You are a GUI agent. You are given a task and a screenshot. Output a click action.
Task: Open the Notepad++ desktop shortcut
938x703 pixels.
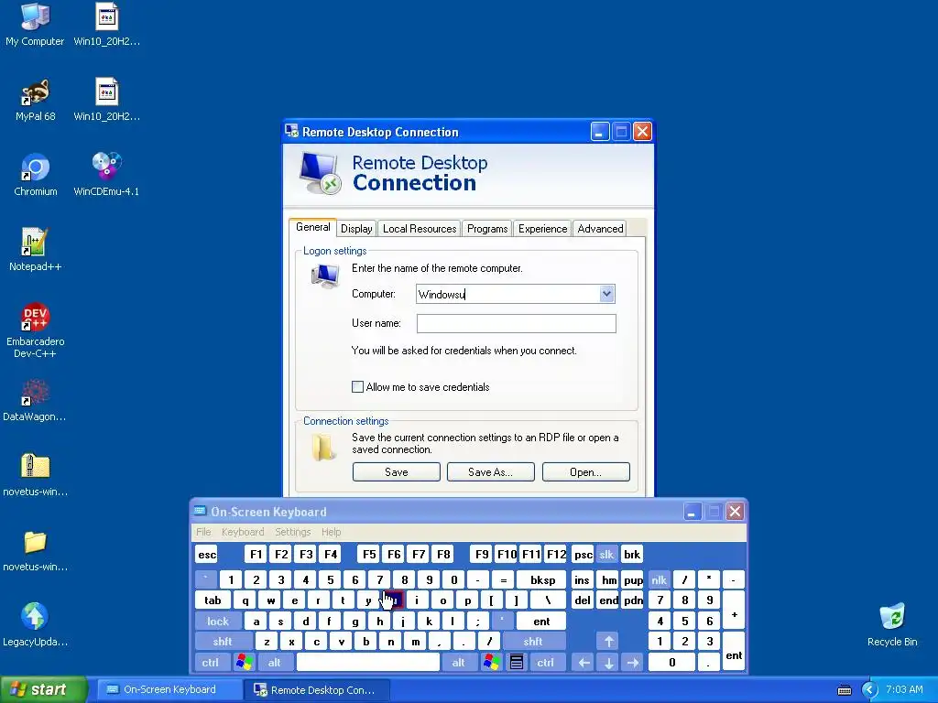pos(35,250)
